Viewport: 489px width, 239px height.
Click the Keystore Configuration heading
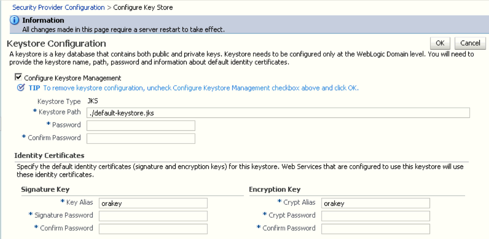click(56, 44)
